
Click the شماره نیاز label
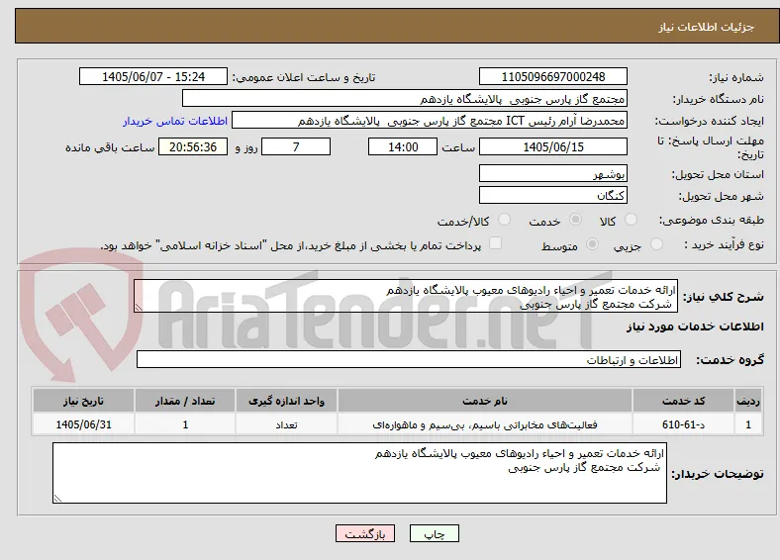click(x=736, y=77)
